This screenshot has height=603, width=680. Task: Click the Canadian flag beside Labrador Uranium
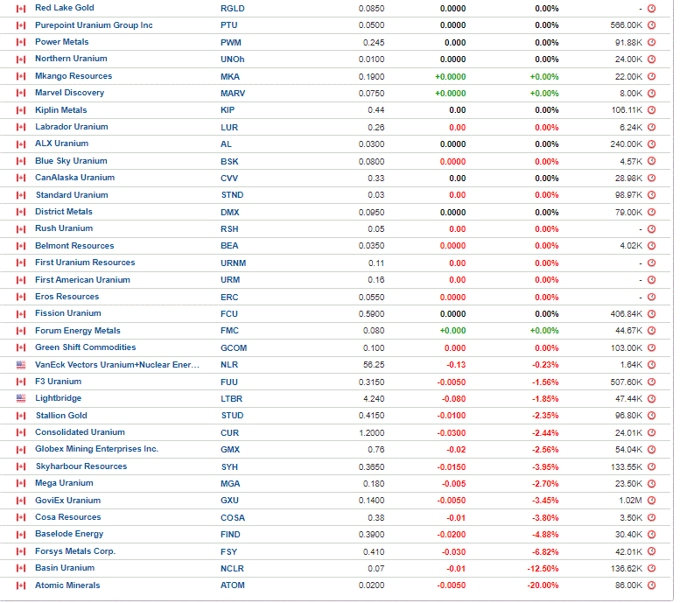point(21,127)
